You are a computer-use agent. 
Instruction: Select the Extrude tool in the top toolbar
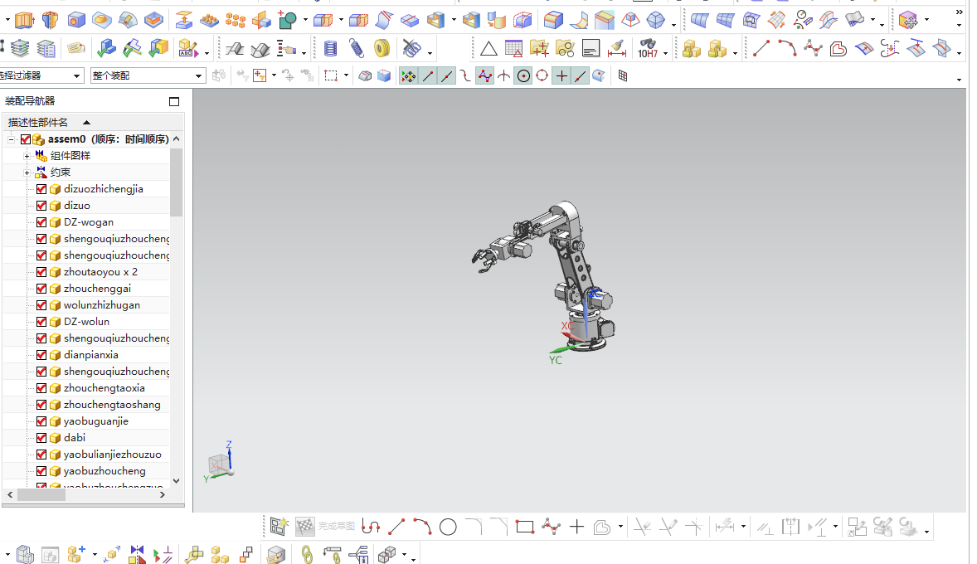coord(24,20)
